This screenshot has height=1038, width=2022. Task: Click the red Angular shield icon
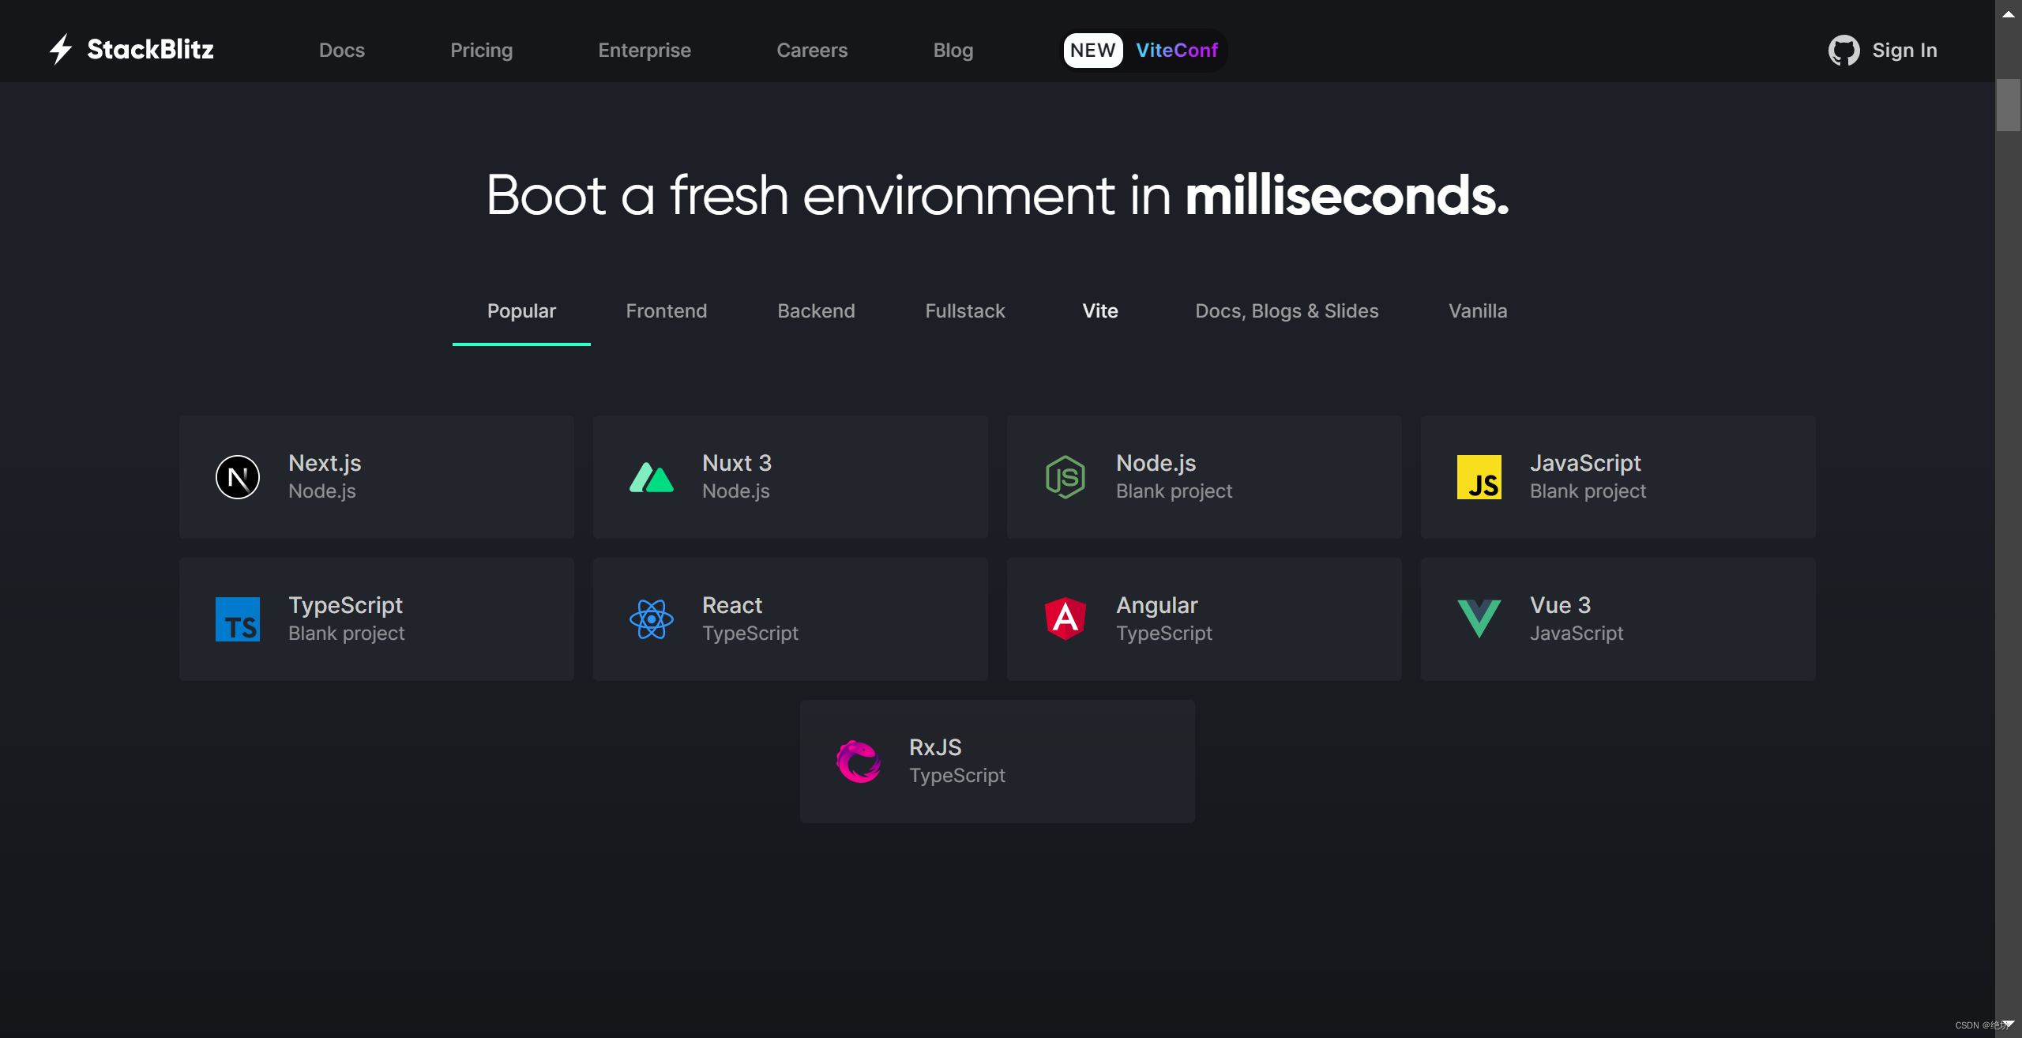click(x=1065, y=619)
